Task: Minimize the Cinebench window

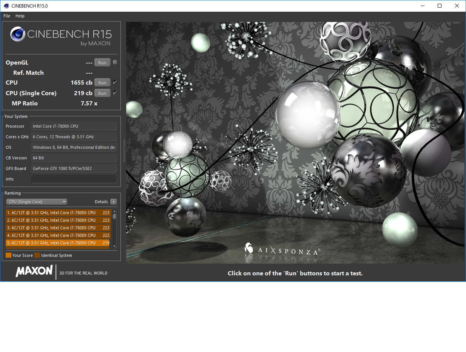Action: click(x=422, y=6)
